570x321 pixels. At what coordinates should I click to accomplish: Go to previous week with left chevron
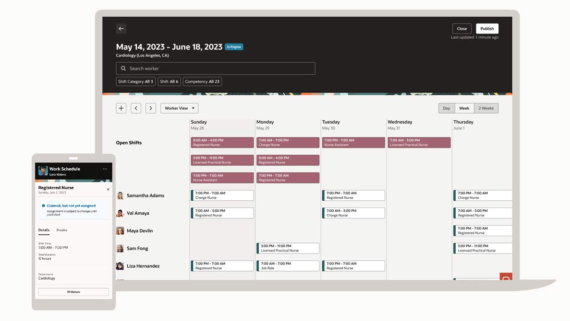(x=136, y=108)
